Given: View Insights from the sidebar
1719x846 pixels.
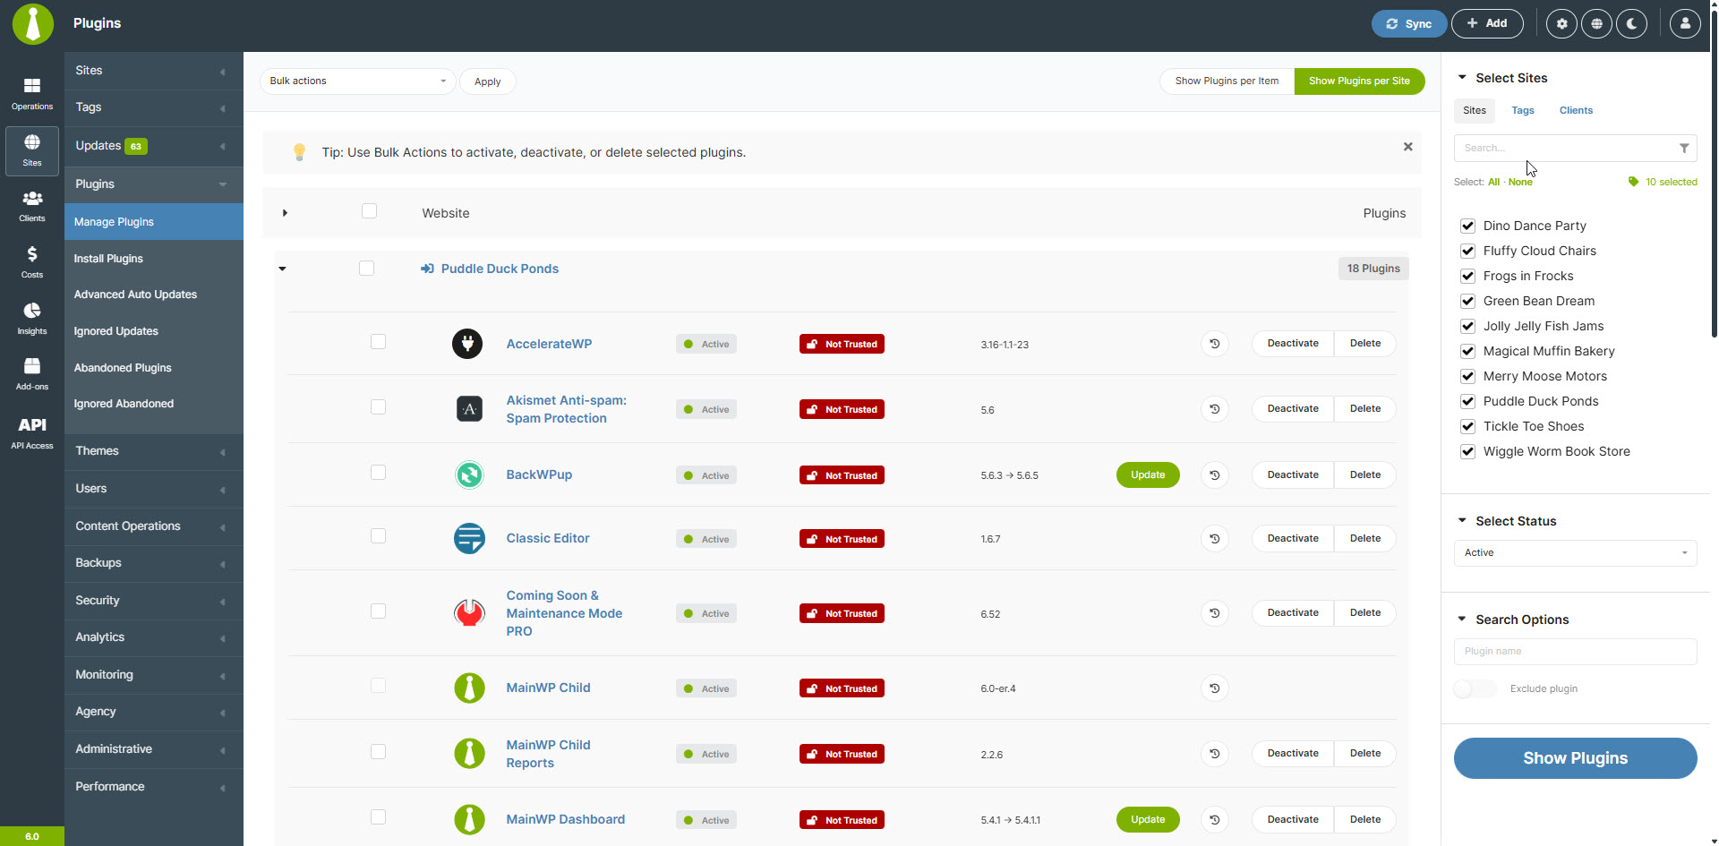Looking at the screenshot, I should (x=32, y=317).
